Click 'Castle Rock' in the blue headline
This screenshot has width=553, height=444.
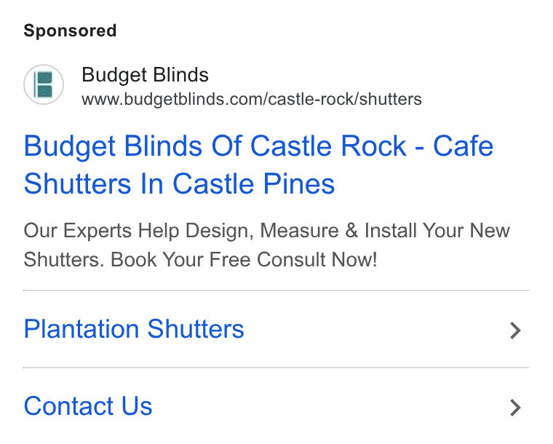(x=328, y=146)
